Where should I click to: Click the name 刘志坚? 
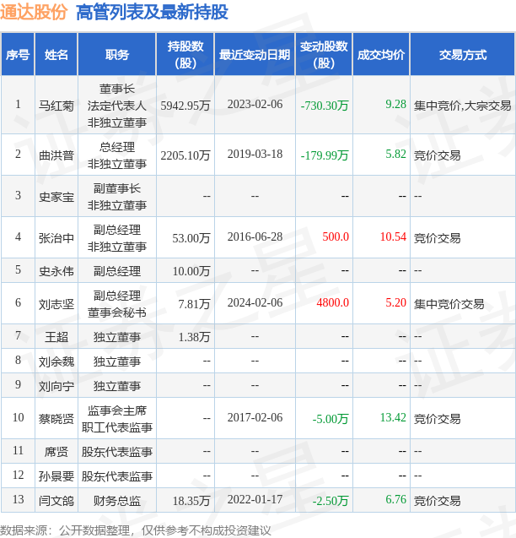pos(56,304)
